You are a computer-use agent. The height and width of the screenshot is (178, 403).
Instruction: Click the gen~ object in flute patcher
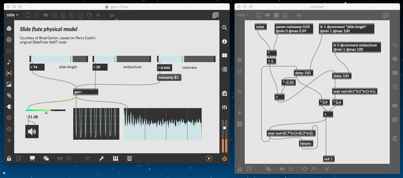click(x=86, y=92)
